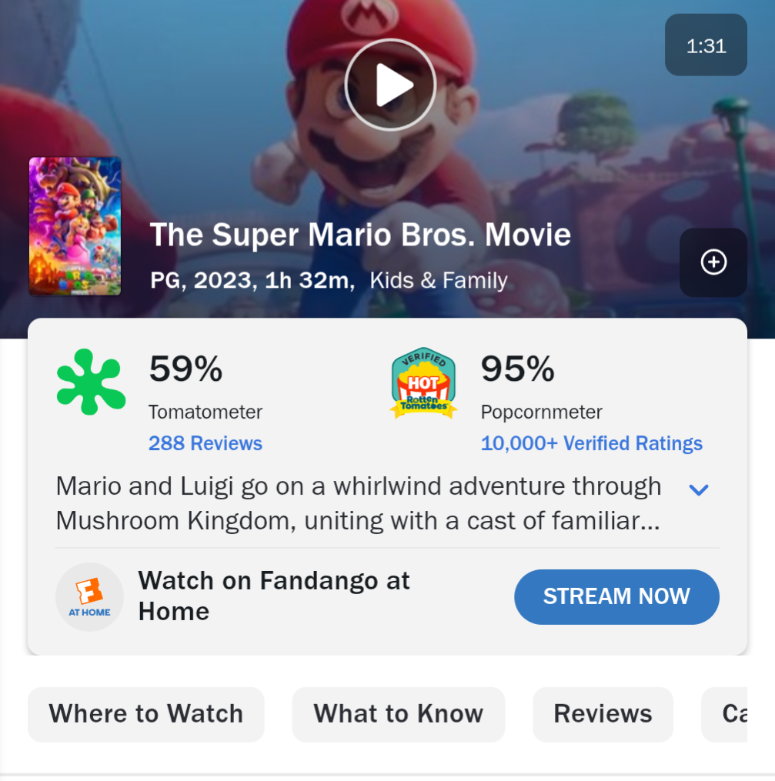Click the Verified Hot popcorn badge

pyautogui.click(x=423, y=383)
